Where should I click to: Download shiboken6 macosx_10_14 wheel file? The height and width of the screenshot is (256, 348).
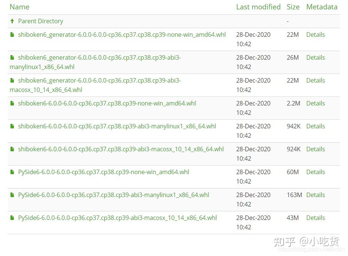coord(121,149)
